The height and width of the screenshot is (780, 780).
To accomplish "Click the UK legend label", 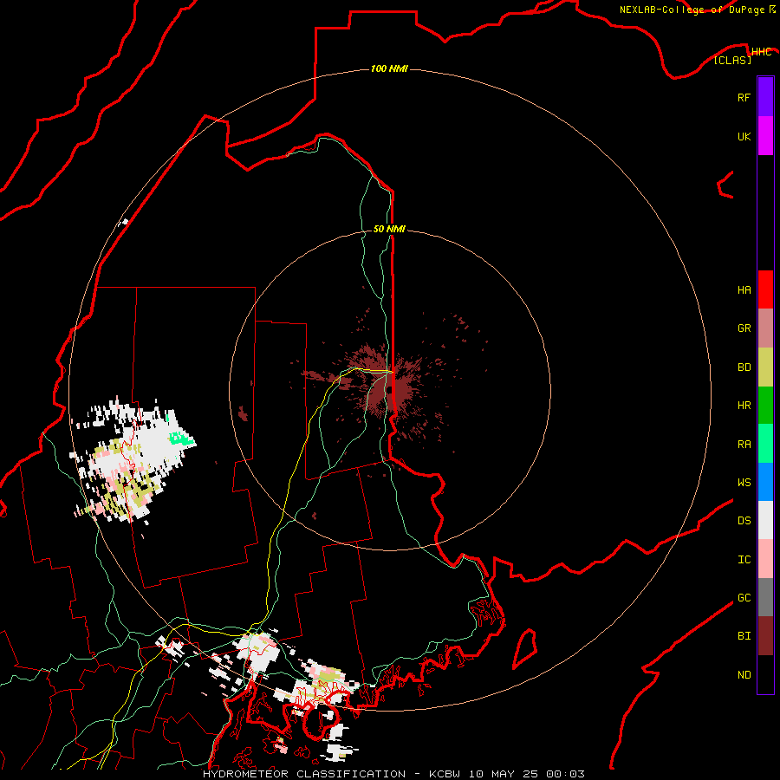I will pyautogui.click(x=744, y=136).
